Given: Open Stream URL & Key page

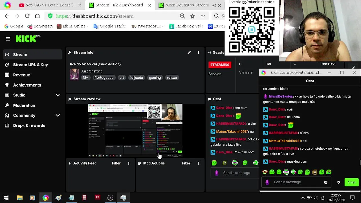Looking at the screenshot, I should click(30, 65).
